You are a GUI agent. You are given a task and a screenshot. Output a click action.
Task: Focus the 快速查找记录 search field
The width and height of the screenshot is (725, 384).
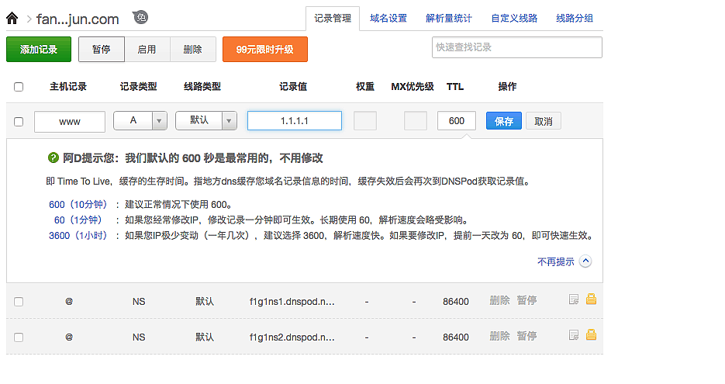pos(516,47)
